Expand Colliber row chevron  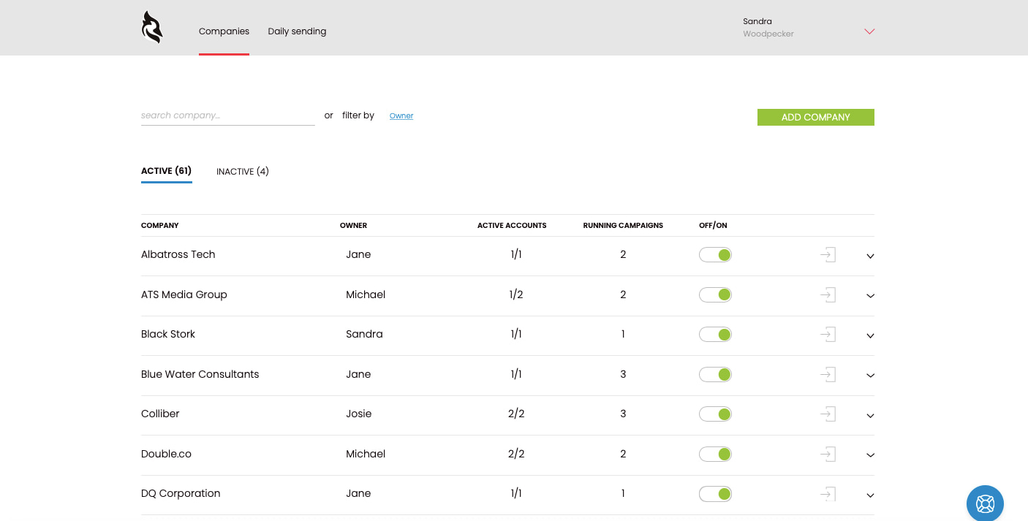[870, 416]
